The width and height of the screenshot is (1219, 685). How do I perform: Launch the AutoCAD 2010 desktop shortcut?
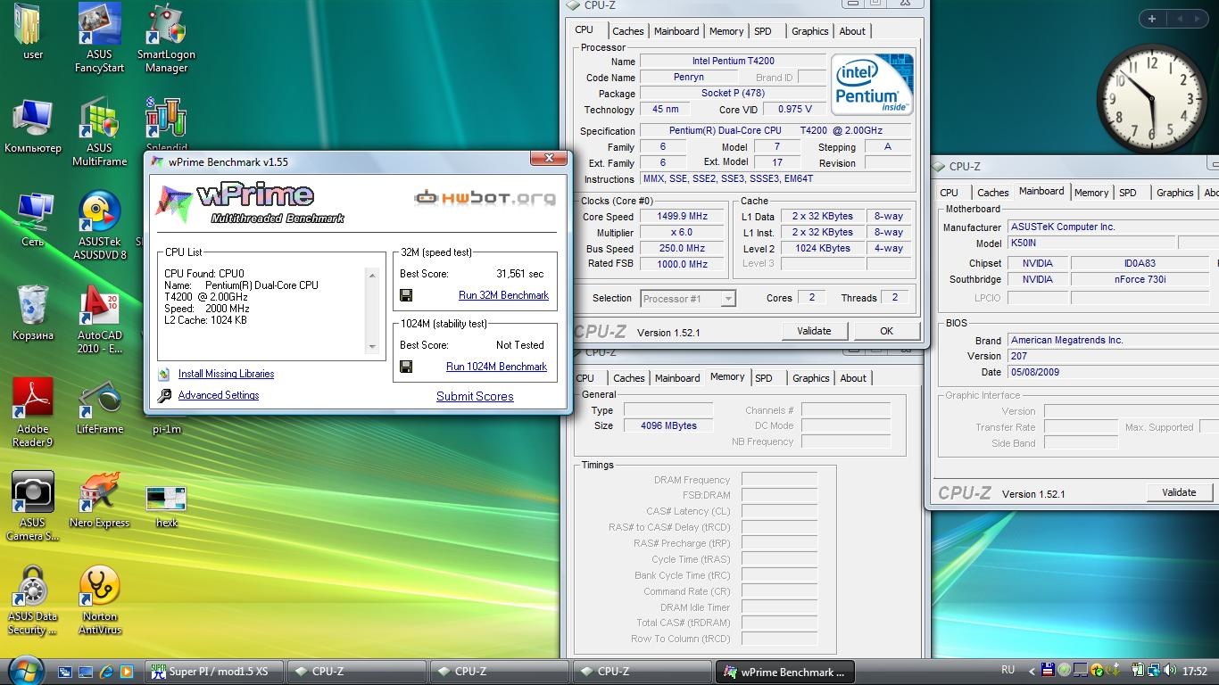pos(99,319)
